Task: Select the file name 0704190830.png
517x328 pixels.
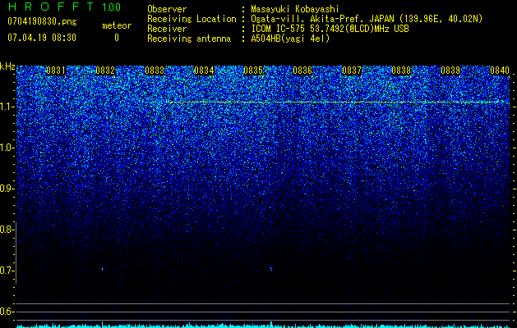Action: point(42,21)
